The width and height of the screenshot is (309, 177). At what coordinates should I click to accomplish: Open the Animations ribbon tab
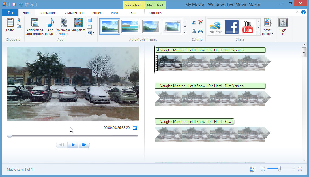coord(48,13)
